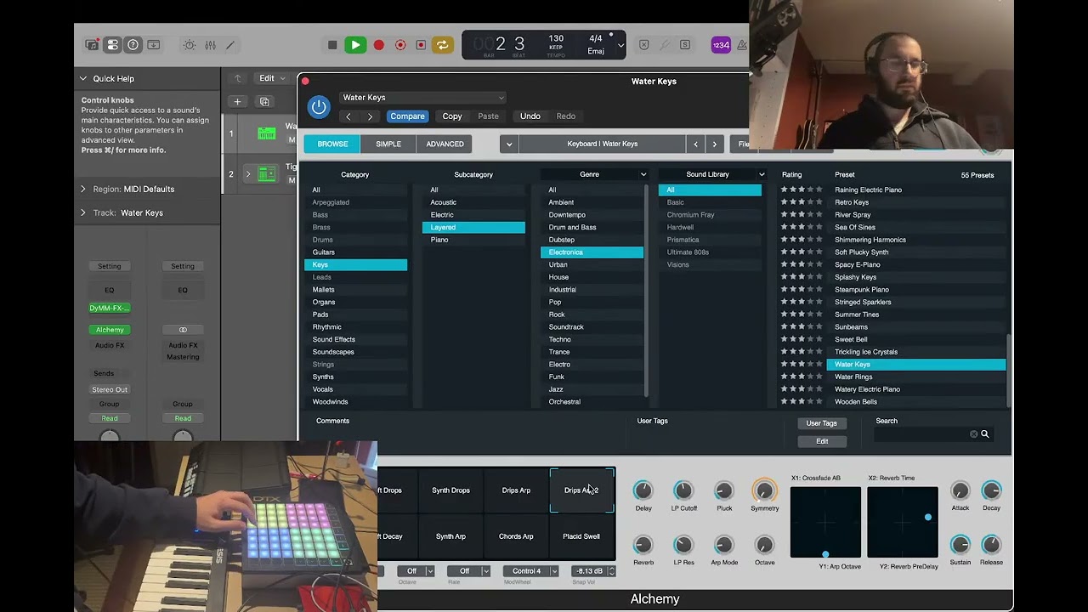
Task: Adjust the Delay knob
Action: pos(643,490)
